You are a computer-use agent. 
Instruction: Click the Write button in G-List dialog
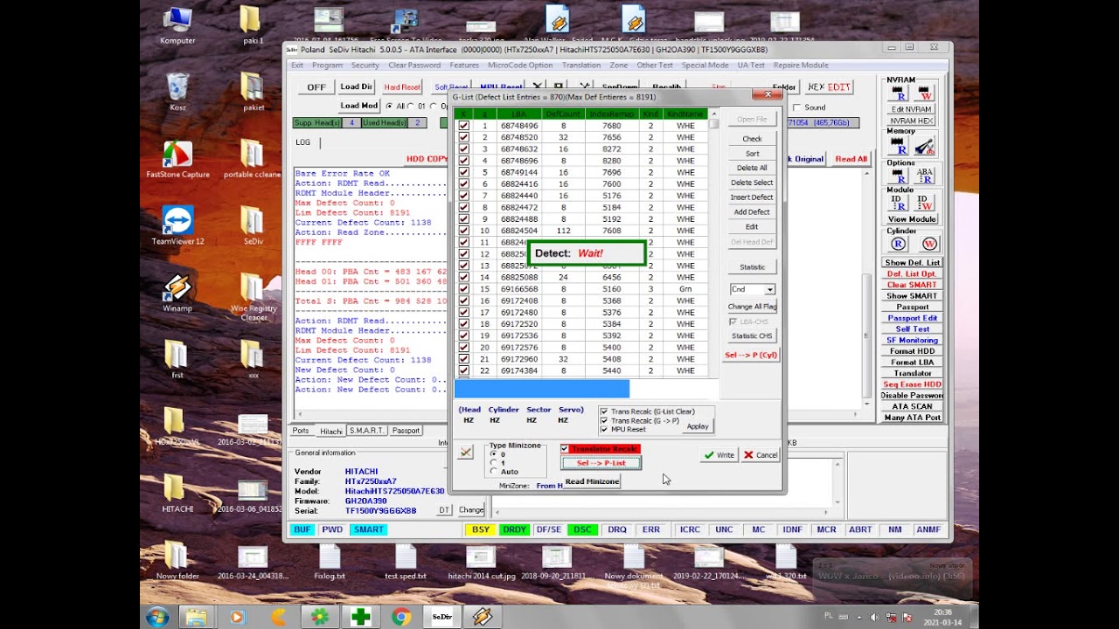click(719, 455)
